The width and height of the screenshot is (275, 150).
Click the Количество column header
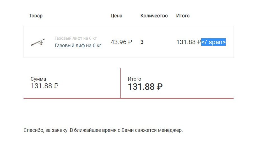click(x=154, y=16)
